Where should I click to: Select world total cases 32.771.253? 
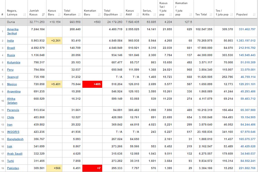[x=37, y=22]
